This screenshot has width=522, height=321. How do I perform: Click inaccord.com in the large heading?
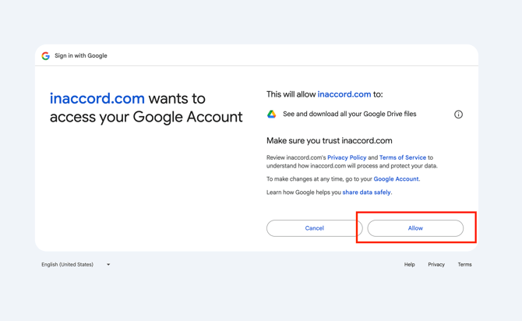tap(97, 99)
